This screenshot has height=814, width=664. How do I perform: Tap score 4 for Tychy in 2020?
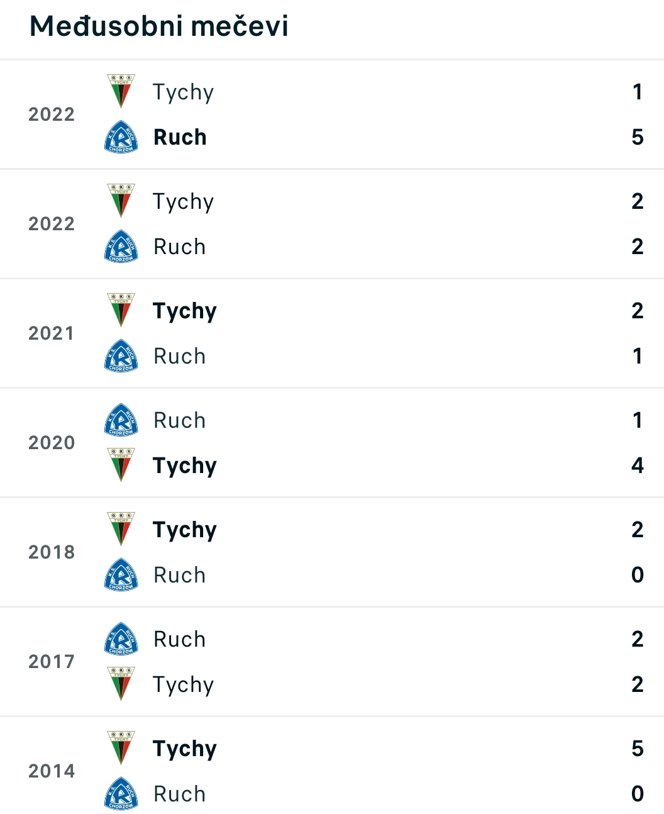tap(638, 466)
